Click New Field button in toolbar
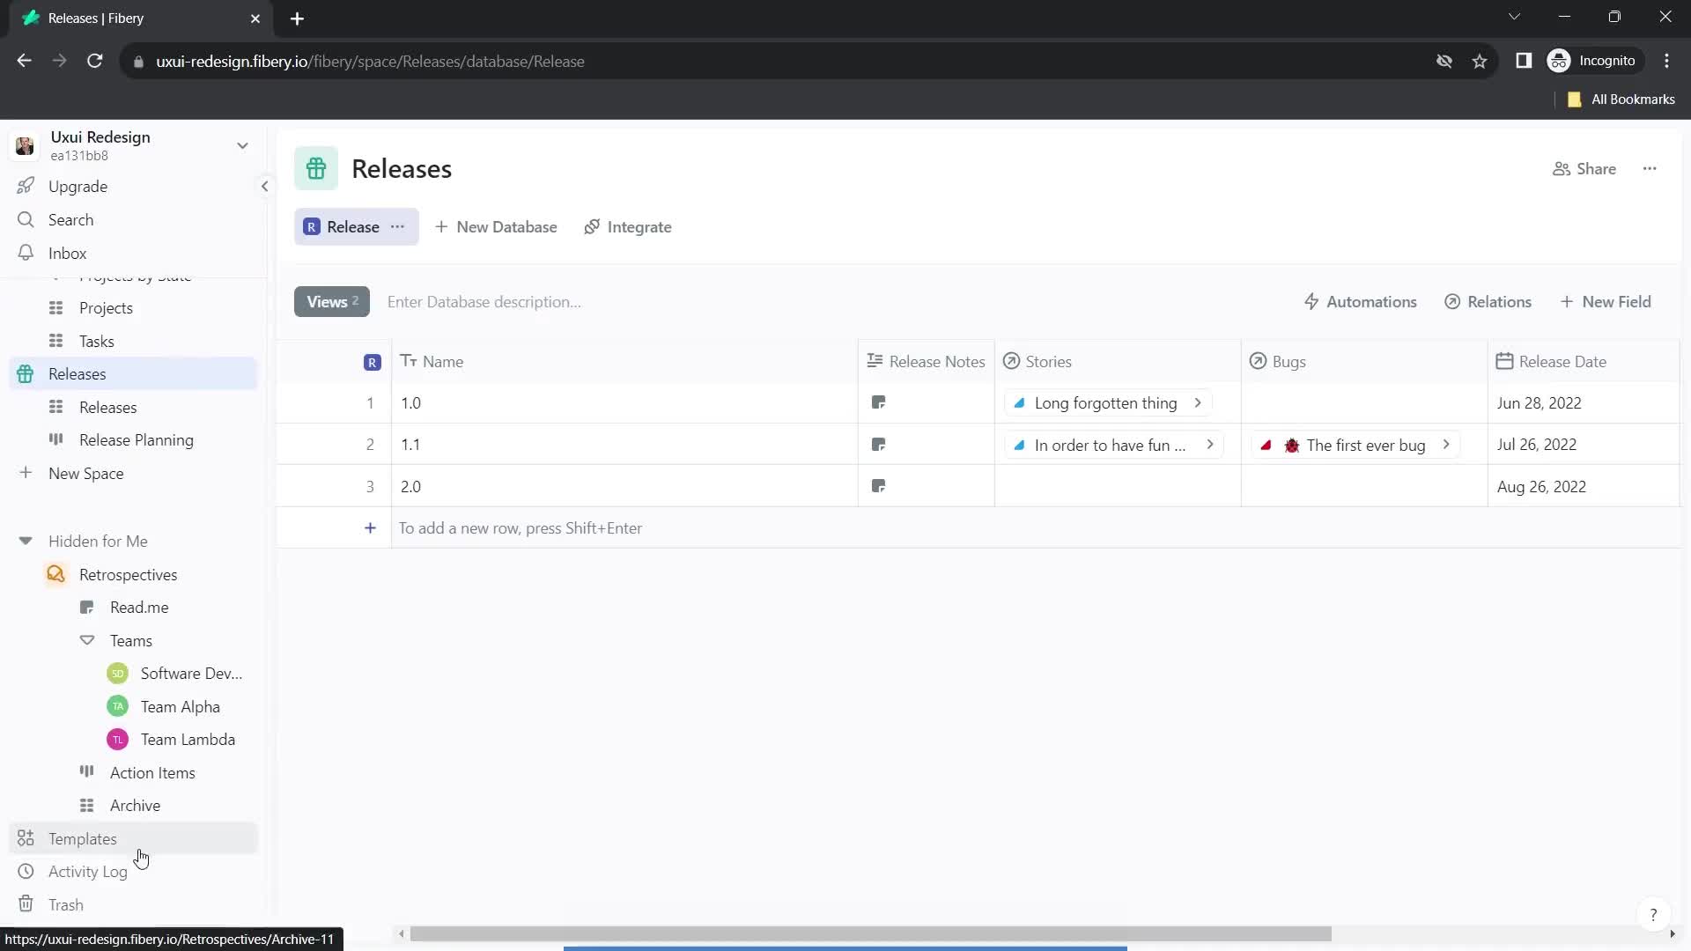Image resolution: width=1691 pixels, height=951 pixels. click(x=1606, y=302)
